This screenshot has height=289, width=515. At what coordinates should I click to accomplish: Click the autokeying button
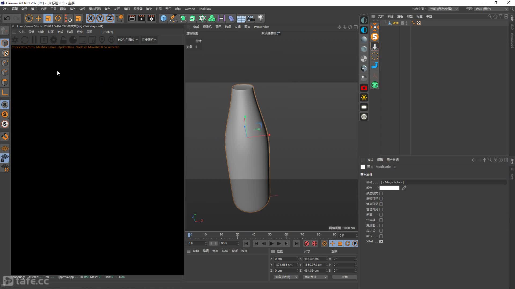coord(314,244)
